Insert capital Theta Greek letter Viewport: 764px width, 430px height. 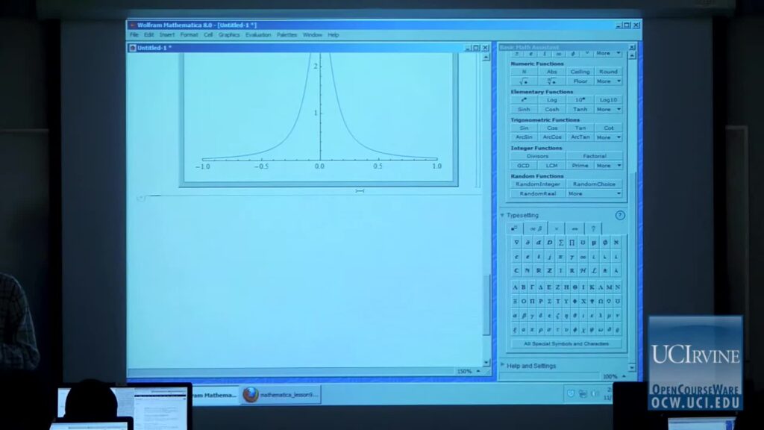[575, 287]
